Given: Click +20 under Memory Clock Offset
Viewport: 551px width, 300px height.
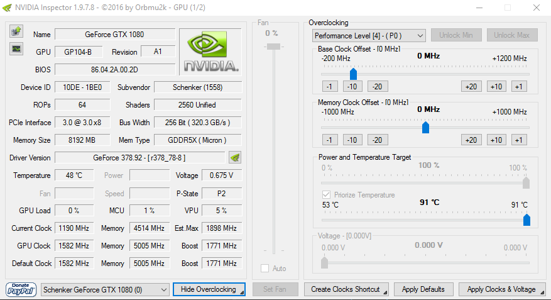Looking at the screenshot, I should coord(471,140).
